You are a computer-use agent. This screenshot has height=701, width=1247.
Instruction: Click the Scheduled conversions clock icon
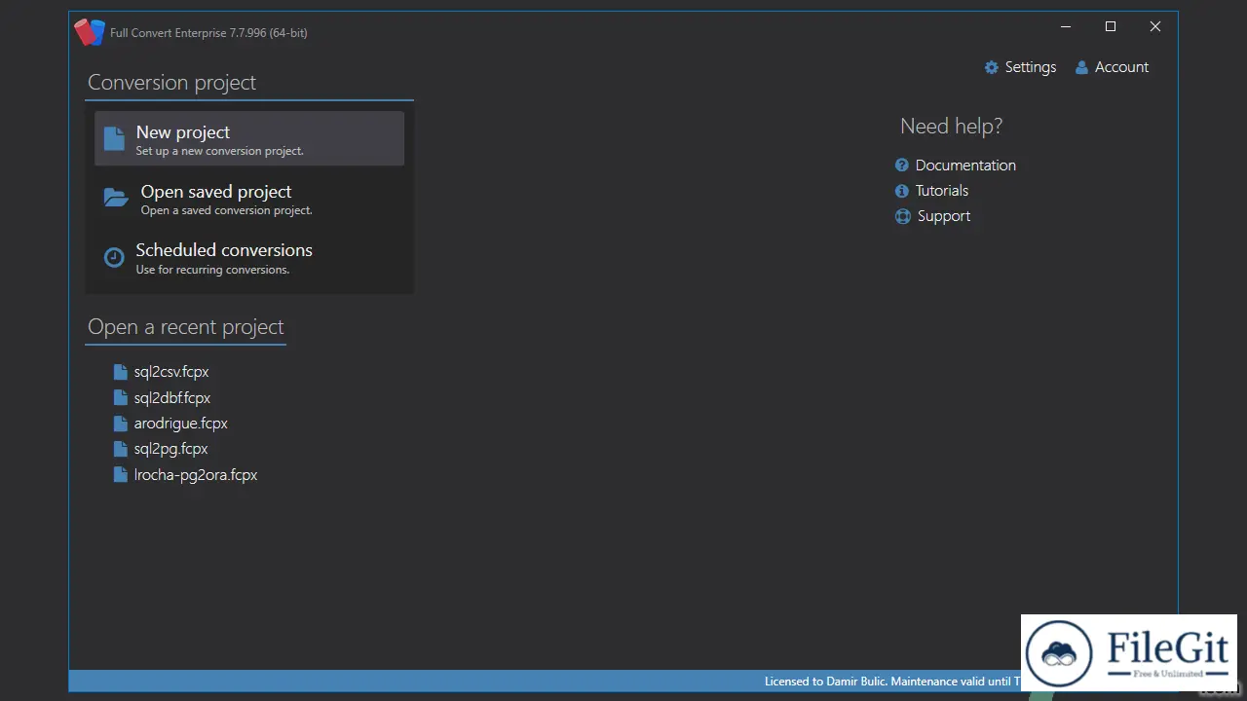click(x=114, y=257)
